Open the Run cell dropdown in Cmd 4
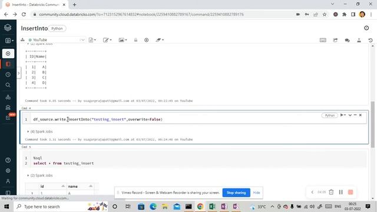Viewport: 377px width, 212px height. tap(343, 115)
